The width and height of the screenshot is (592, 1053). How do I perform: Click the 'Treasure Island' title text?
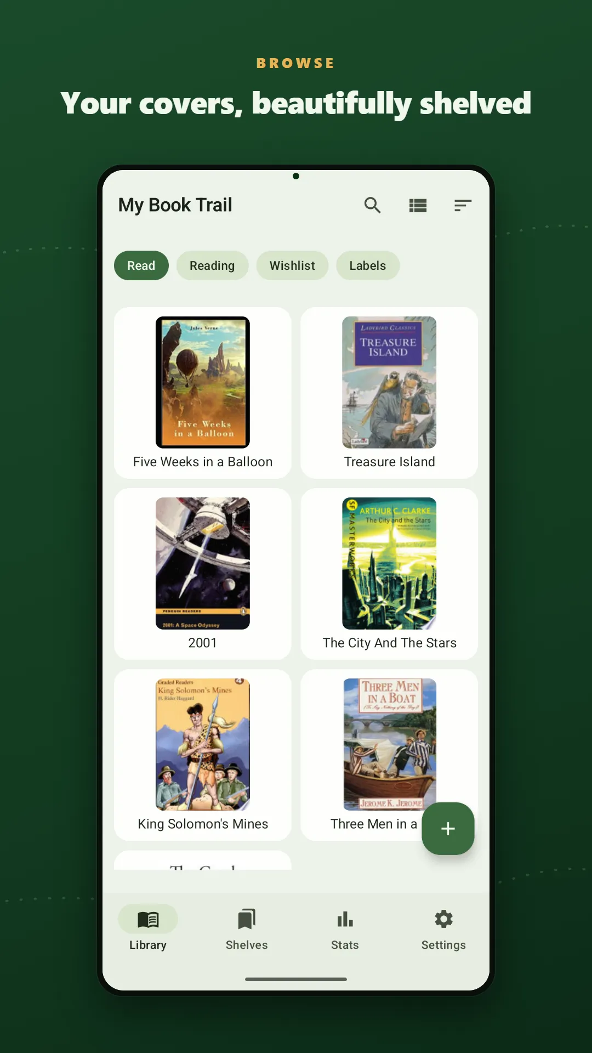pyautogui.click(x=389, y=462)
